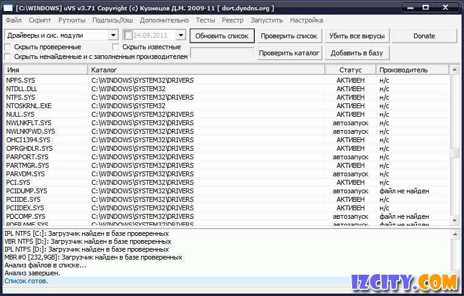
Task: Click Проверить список button
Action: pyautogui.click(x=289, y=36)
